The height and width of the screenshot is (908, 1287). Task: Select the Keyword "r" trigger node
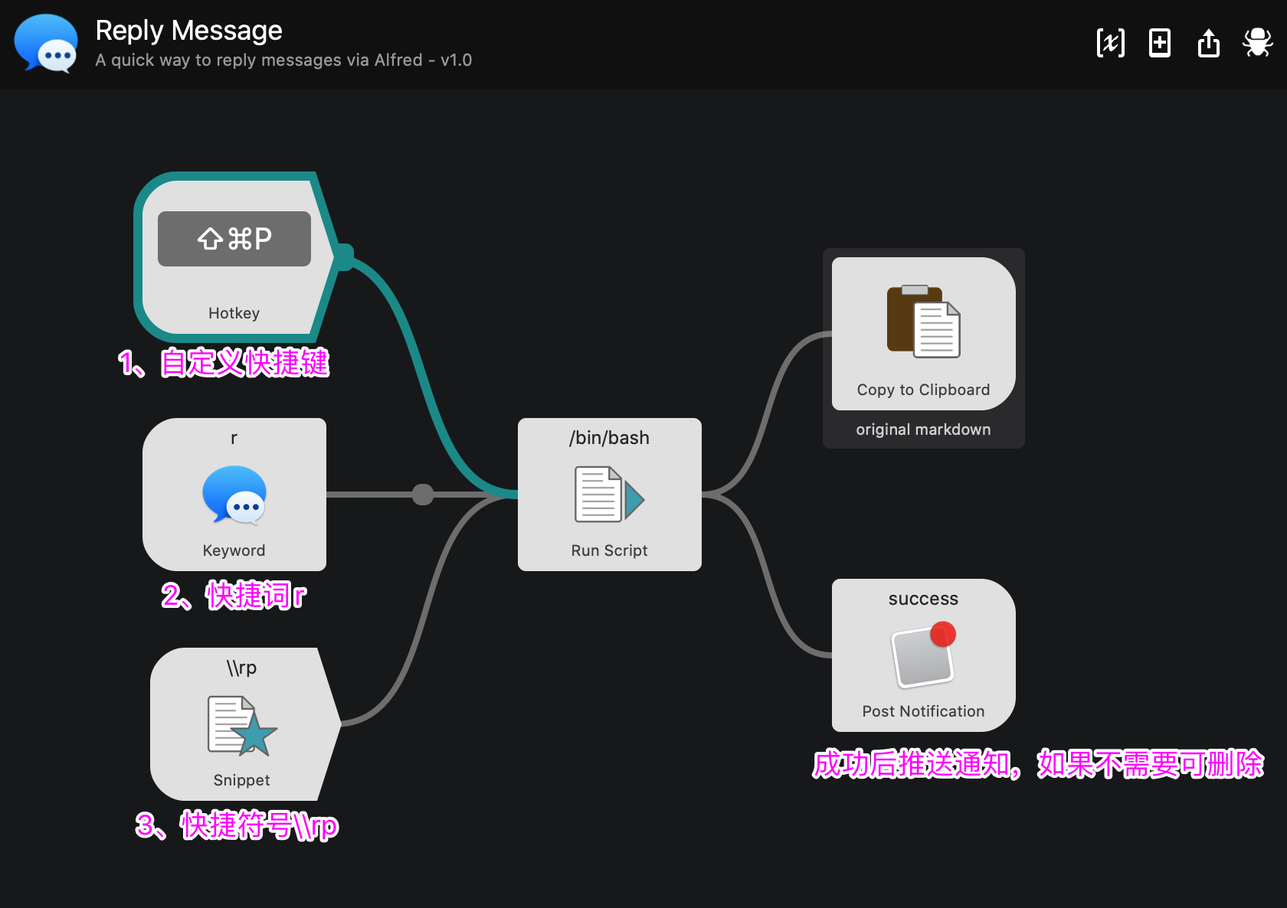click(234, 495)
